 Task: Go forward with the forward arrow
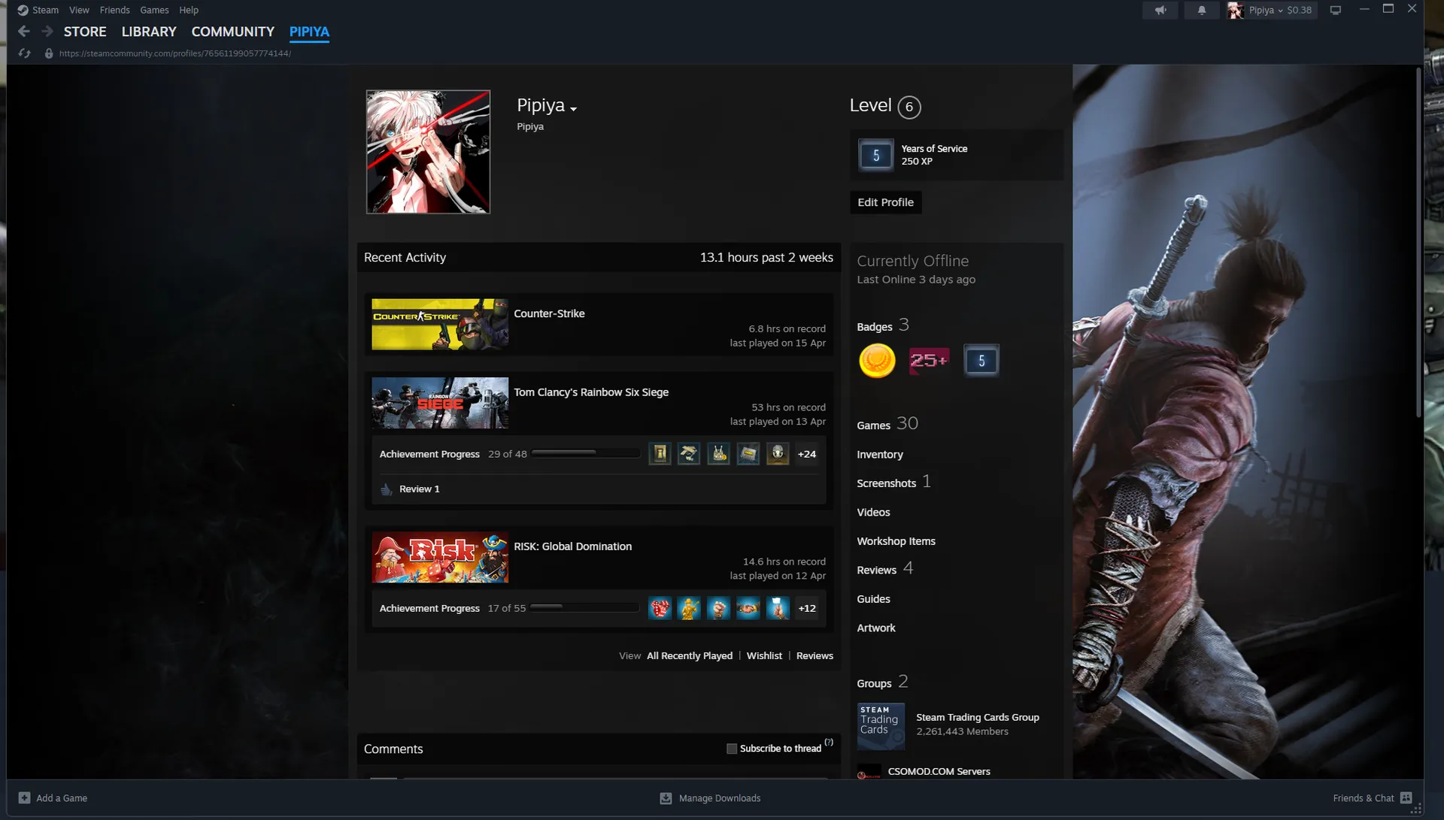pos(47,32)
